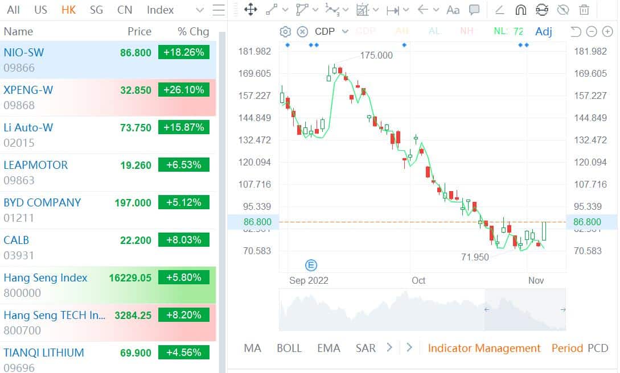The image size is (620, 373).
Task: Enable the NH indicator label
Action: [466, 31]
